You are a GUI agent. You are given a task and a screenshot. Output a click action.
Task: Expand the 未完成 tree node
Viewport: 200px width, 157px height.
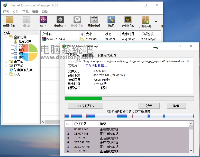6,62
